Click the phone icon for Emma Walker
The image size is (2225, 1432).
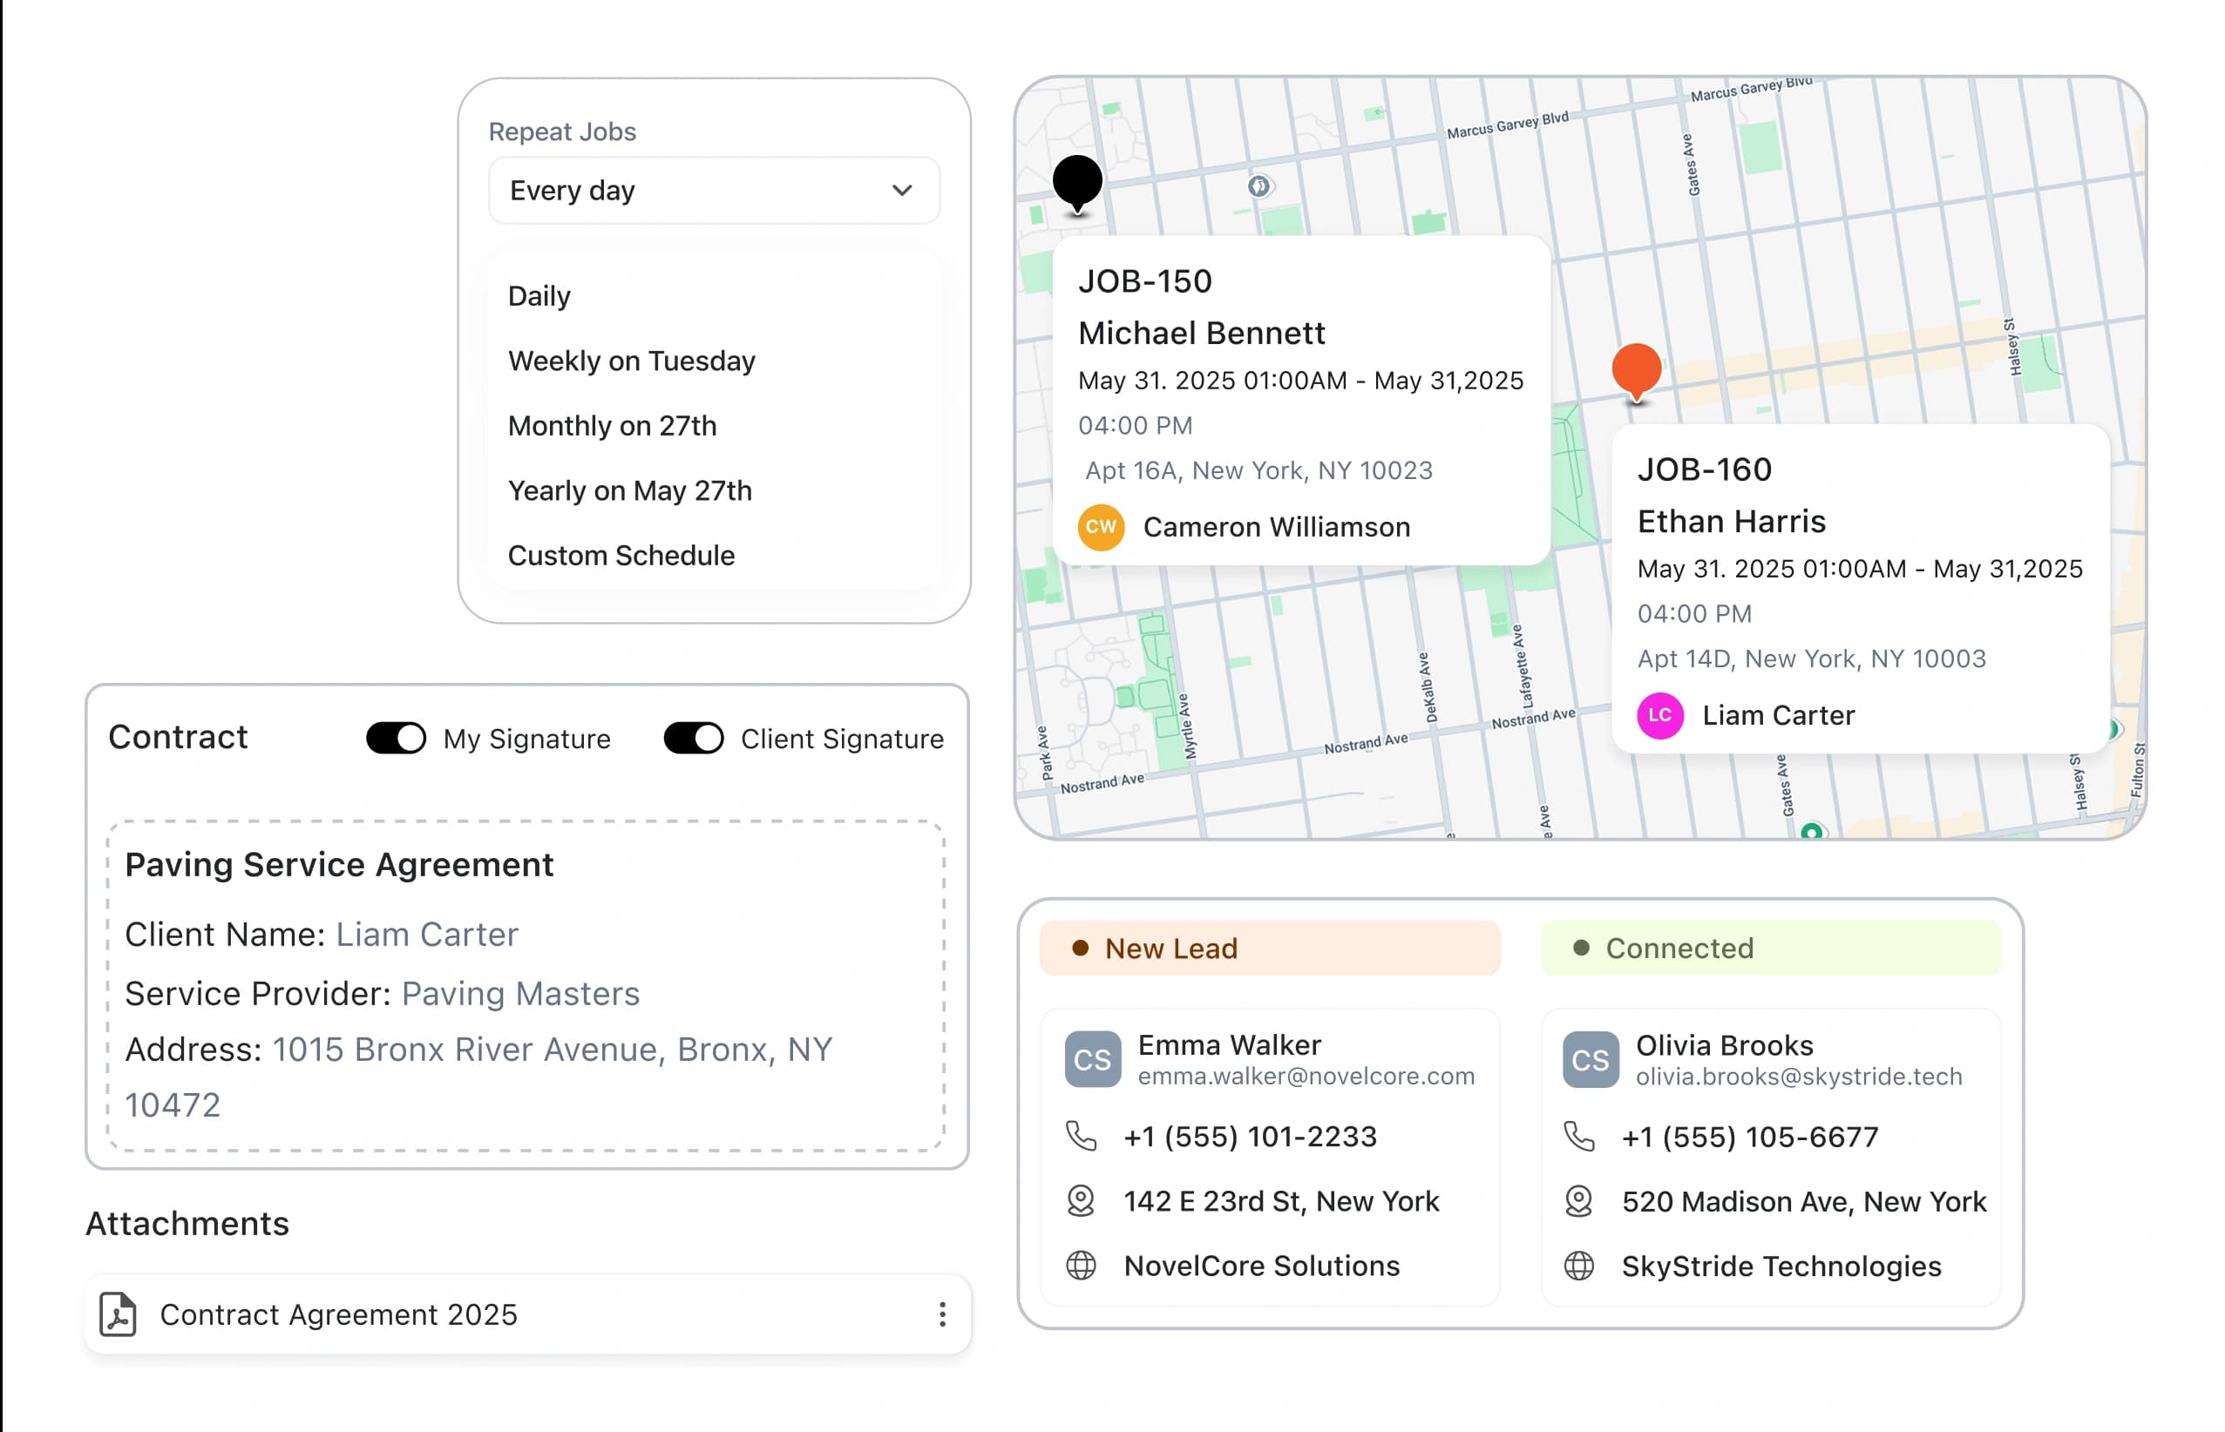point(1081,1137)
